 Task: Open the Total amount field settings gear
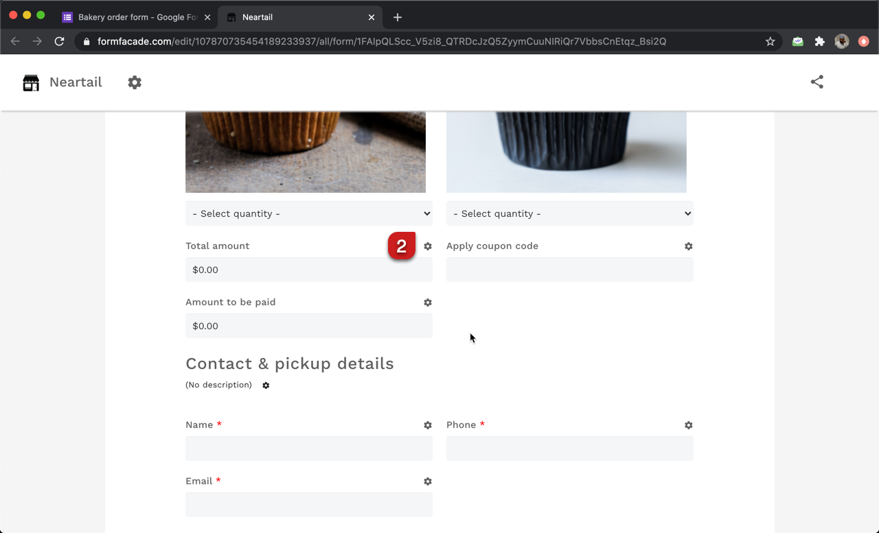point(428,246)
